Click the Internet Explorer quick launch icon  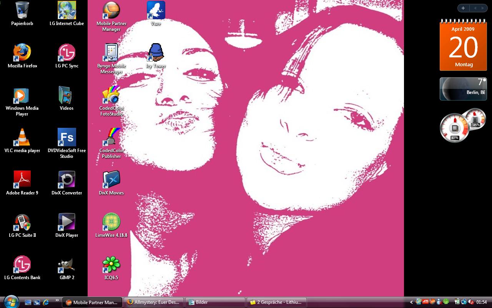click(x=46, y=302)
